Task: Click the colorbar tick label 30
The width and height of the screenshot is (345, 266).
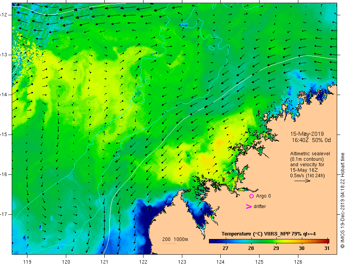Action: [x=301, y=248]
